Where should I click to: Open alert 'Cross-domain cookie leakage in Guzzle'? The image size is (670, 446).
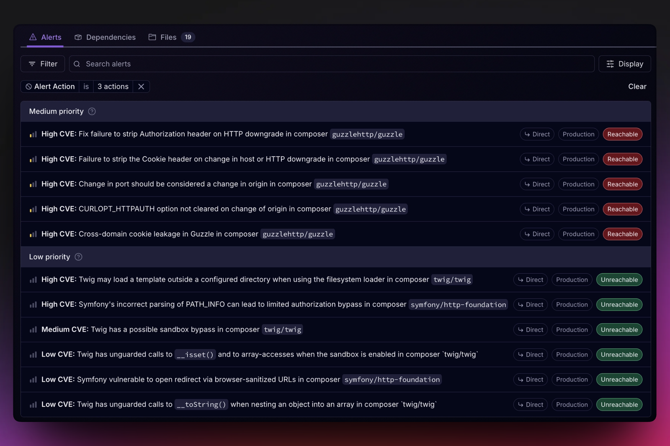335,234
